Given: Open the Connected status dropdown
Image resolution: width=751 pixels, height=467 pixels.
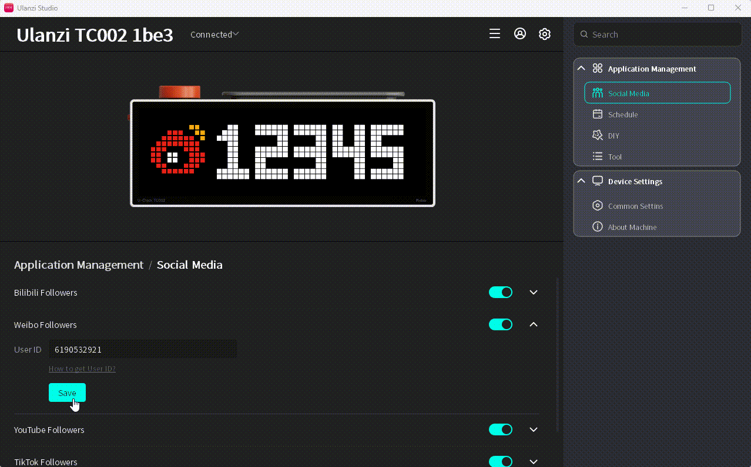Looking at the screenshot, I should (x=214, y=35).
